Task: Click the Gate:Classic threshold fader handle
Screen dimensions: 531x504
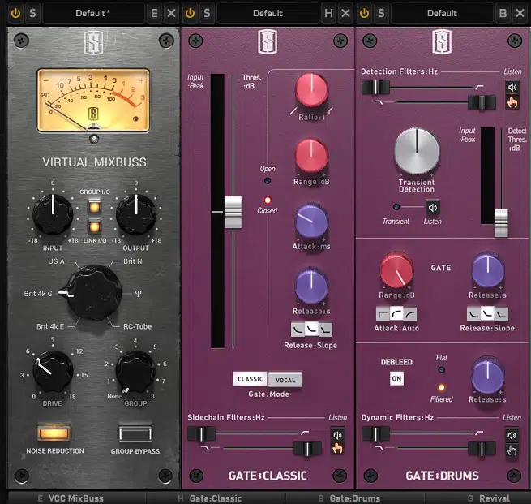Action: click(x=233, y=212)
